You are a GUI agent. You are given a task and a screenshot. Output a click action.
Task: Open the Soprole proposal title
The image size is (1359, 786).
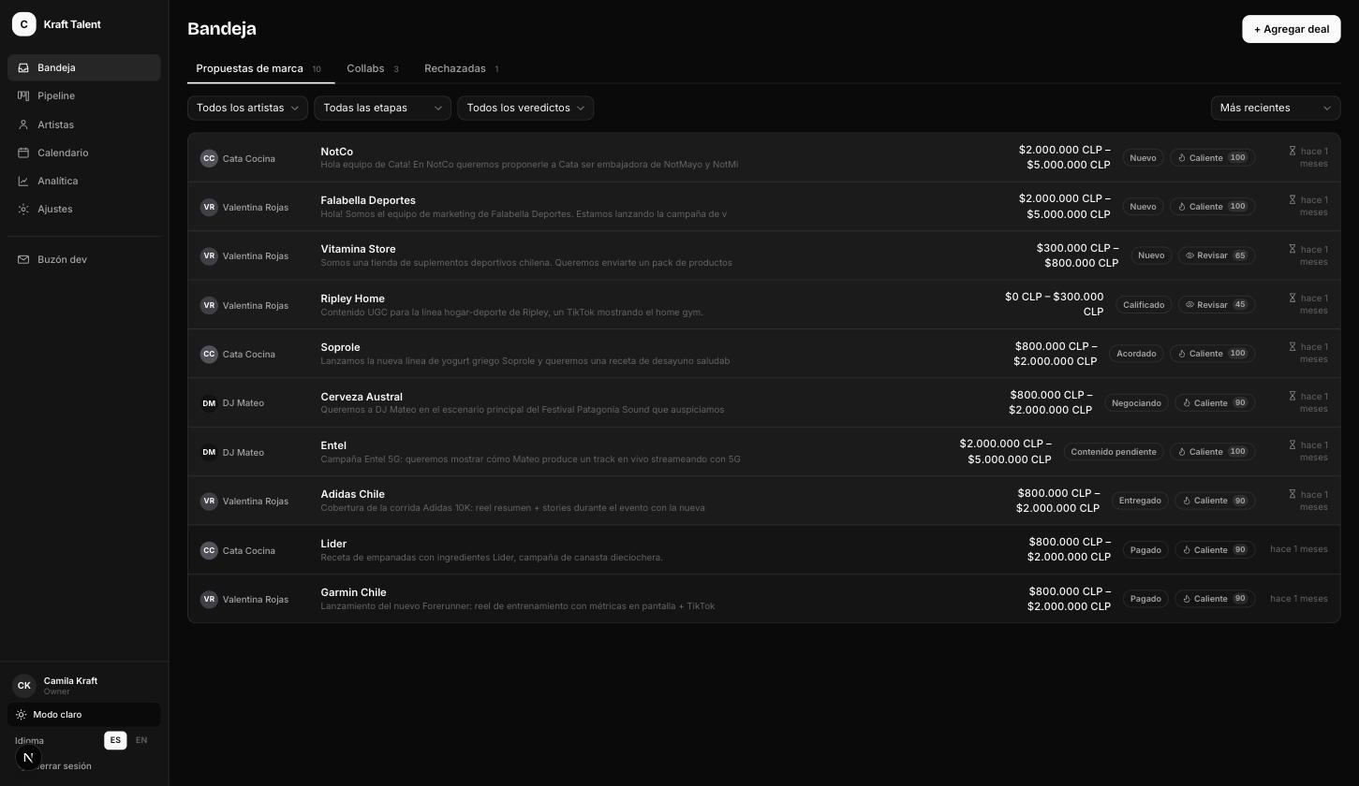pyautogui.click(x=340, y=347)
